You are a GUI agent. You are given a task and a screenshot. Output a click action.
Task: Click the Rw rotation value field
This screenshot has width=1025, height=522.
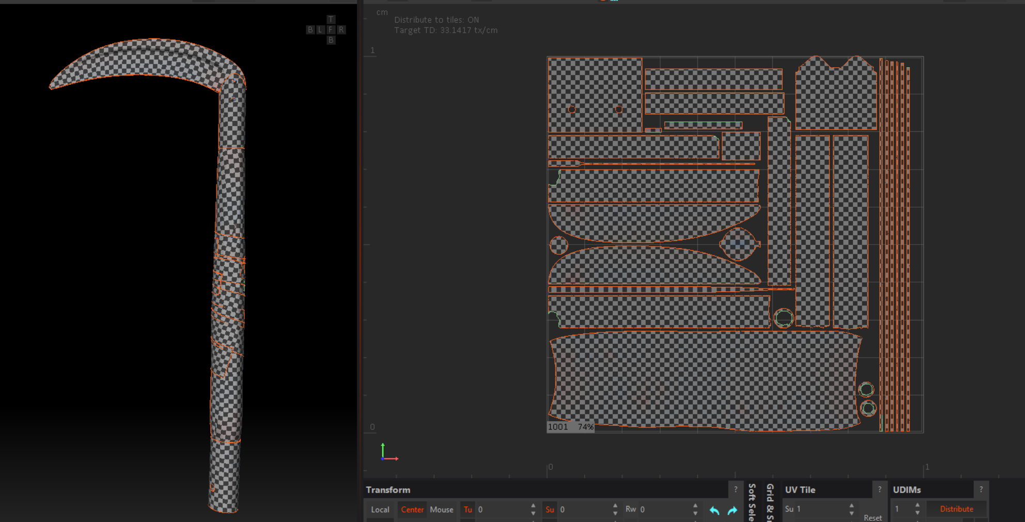(x=664, y=510)
